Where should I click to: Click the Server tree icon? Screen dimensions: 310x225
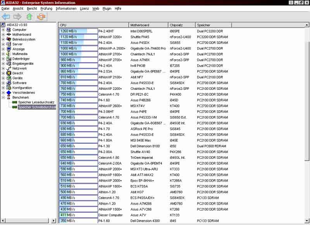tap(9, 44)
